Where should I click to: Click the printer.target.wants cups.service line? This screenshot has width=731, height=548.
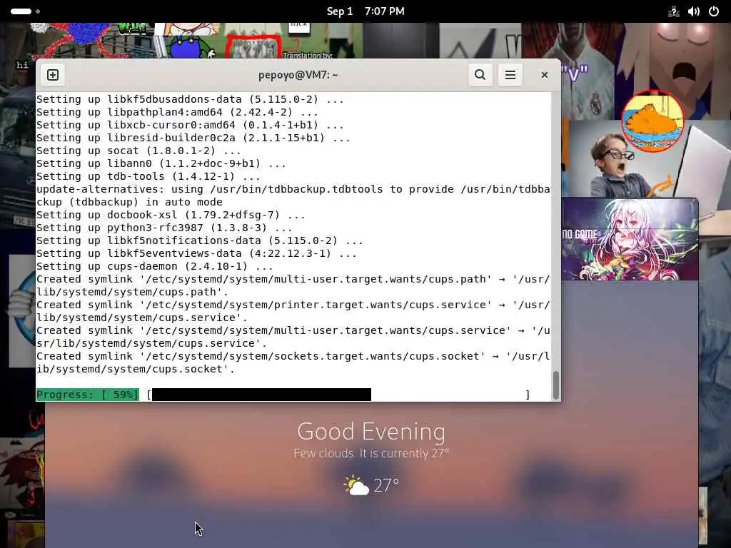tap(293, 311)
